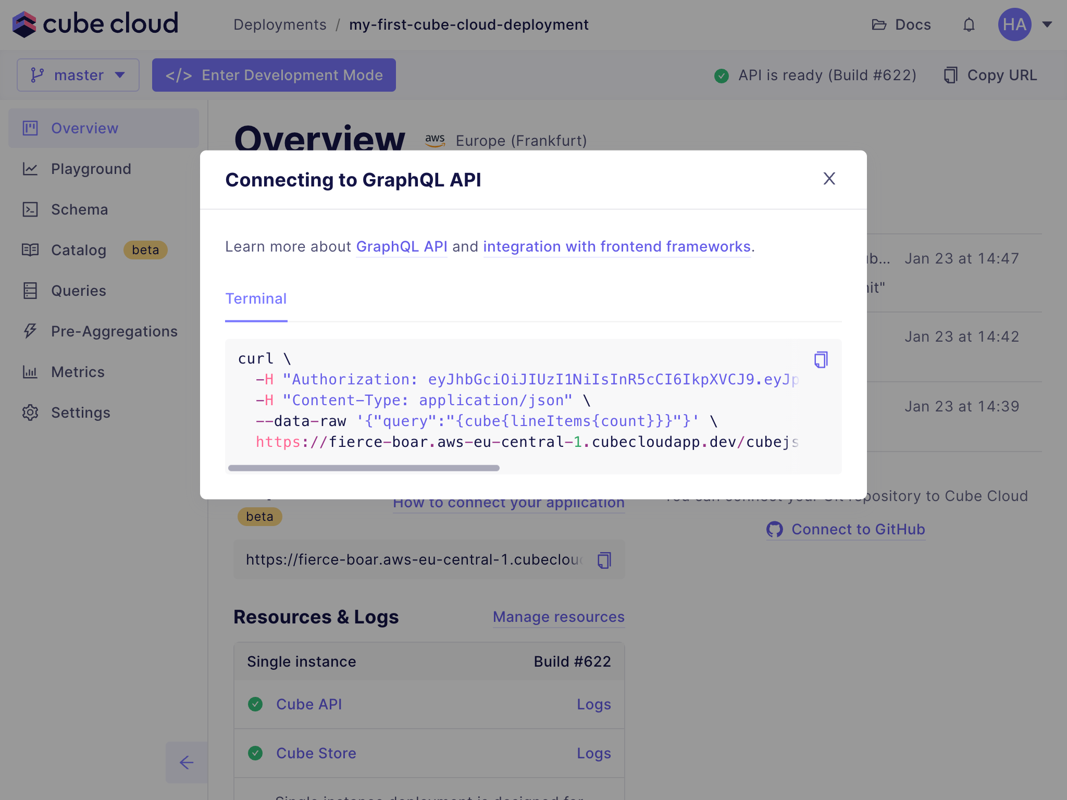Expand the user account dropdown arrow
Viewport: 1067px width, 800px height.
1047,24
